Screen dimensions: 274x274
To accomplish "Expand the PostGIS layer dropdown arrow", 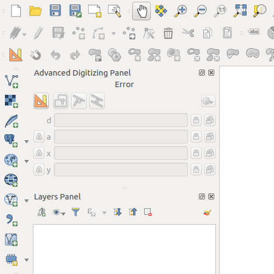I will (x=27, y=141).
